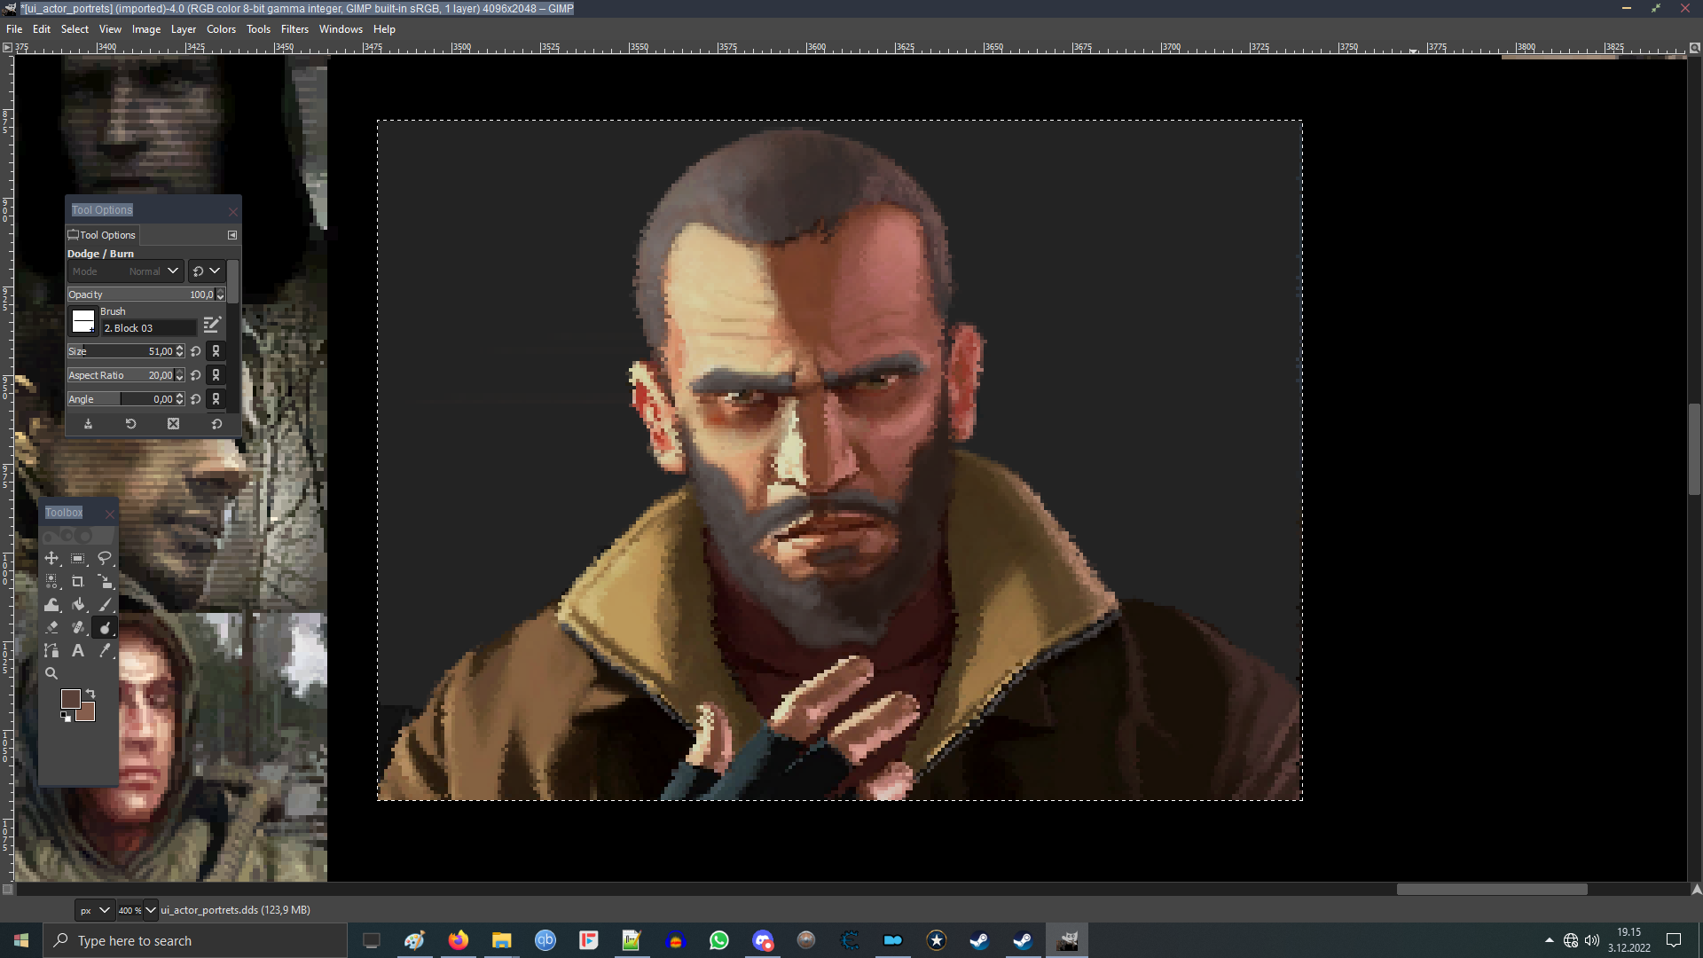1703x958 pixels.
Task: Restore a tool preset in Tool Options
Action: tap(130, 424)
